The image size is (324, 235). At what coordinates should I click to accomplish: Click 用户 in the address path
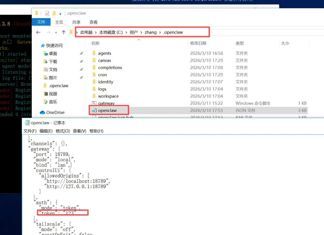[x=134, y=32]
